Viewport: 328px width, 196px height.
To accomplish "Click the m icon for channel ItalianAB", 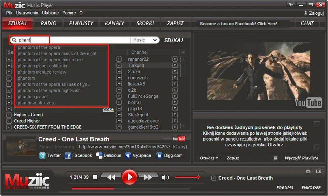I will click(x=175, y=84).
